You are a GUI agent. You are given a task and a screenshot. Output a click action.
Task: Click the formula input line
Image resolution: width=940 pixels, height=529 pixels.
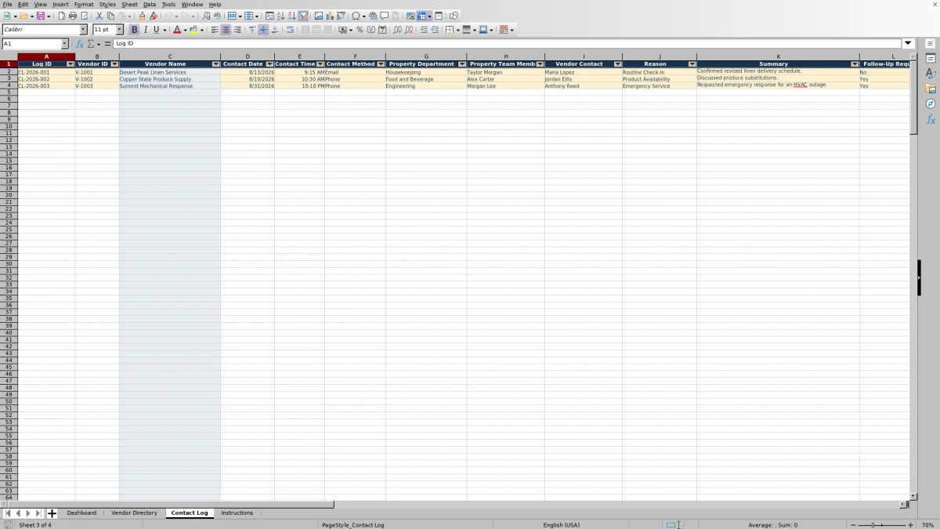(508, 44)
